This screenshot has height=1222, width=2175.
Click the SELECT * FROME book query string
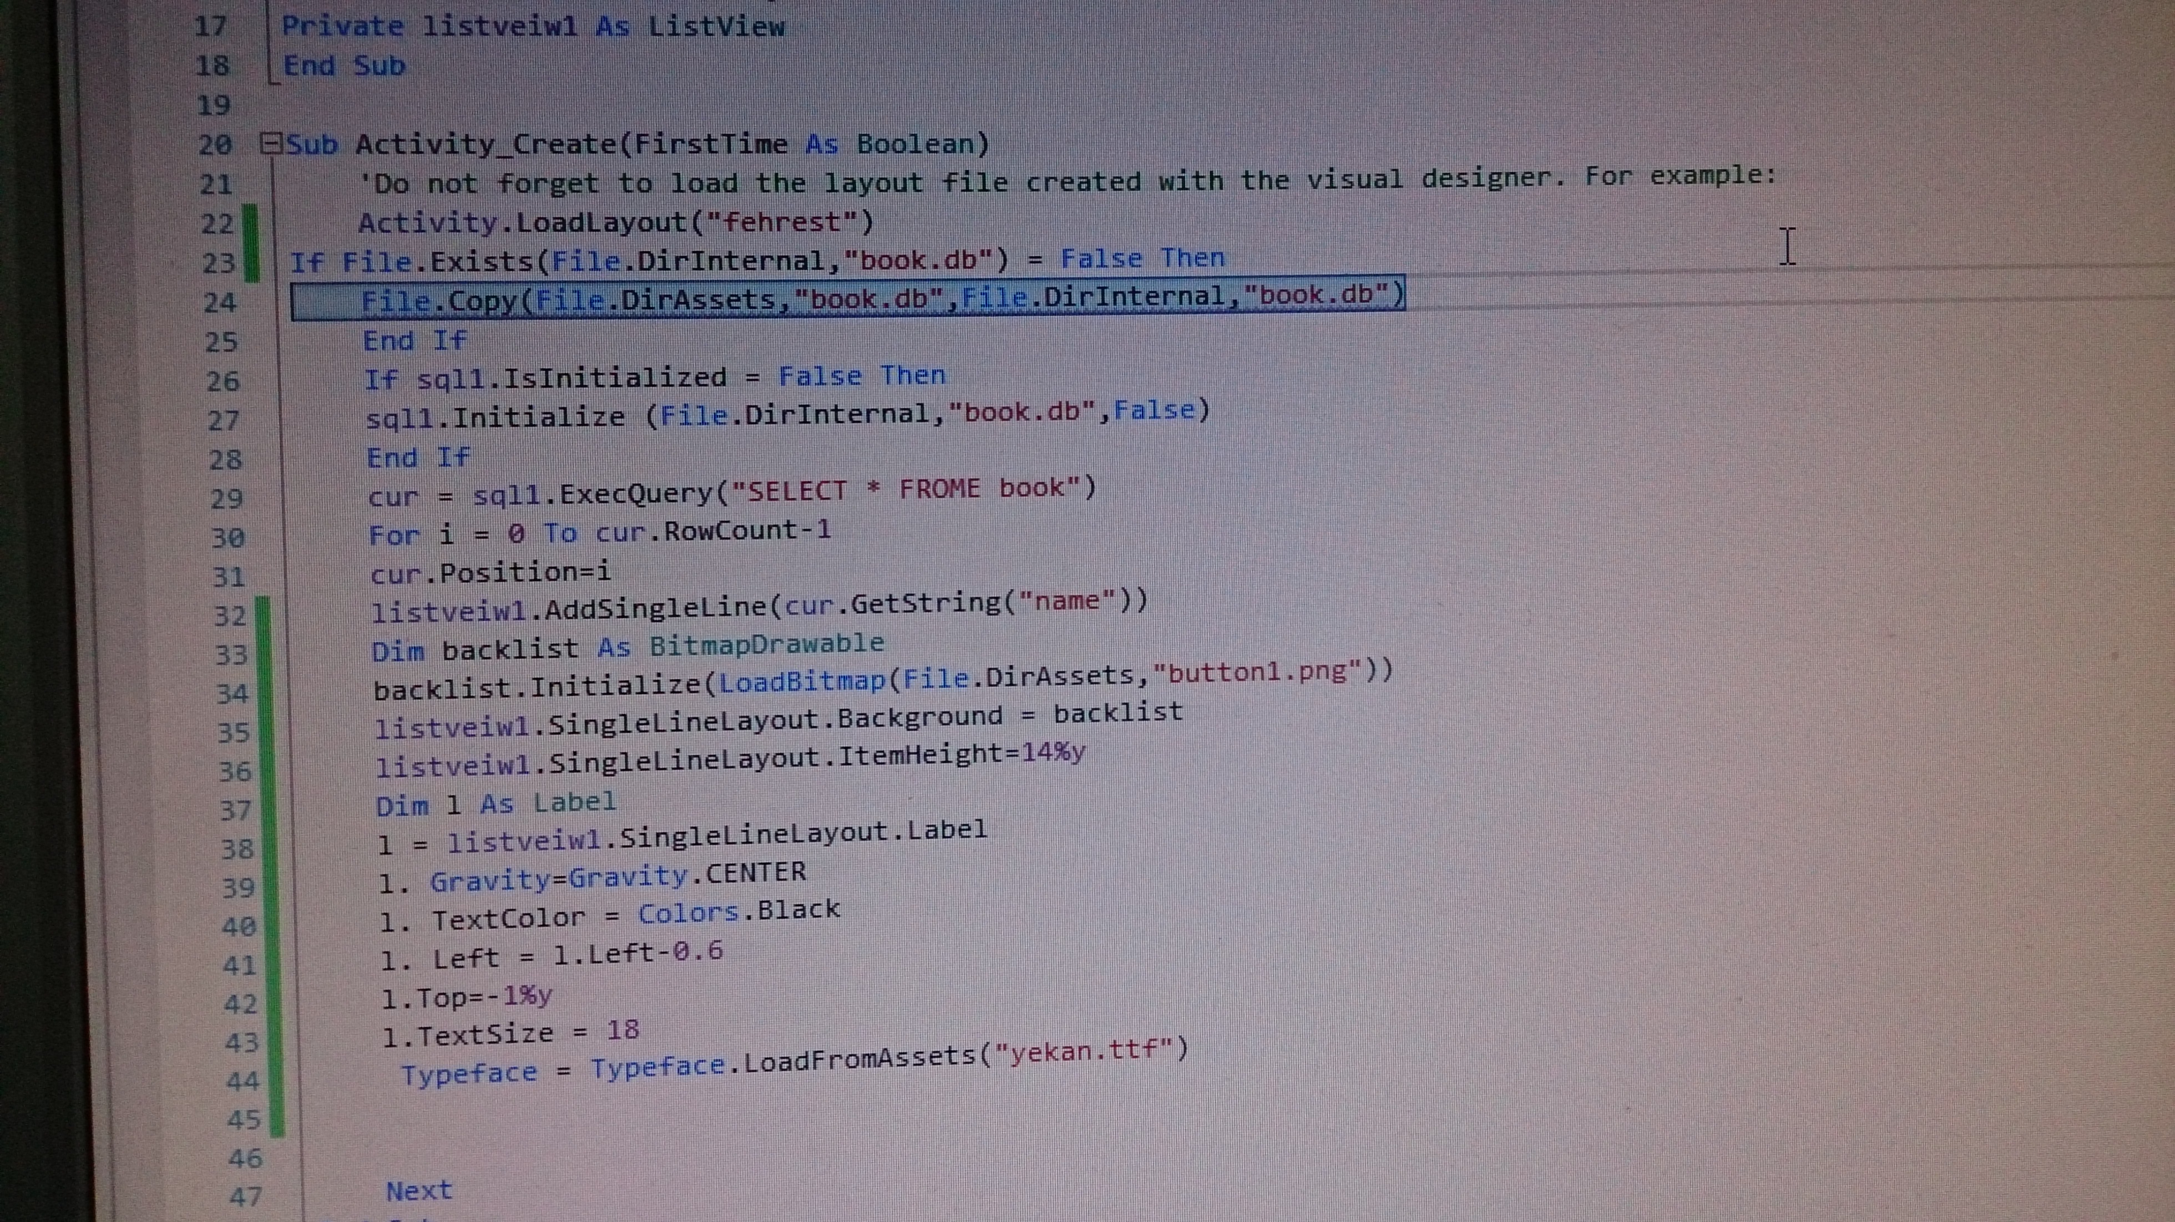click(x=905, y=490)
